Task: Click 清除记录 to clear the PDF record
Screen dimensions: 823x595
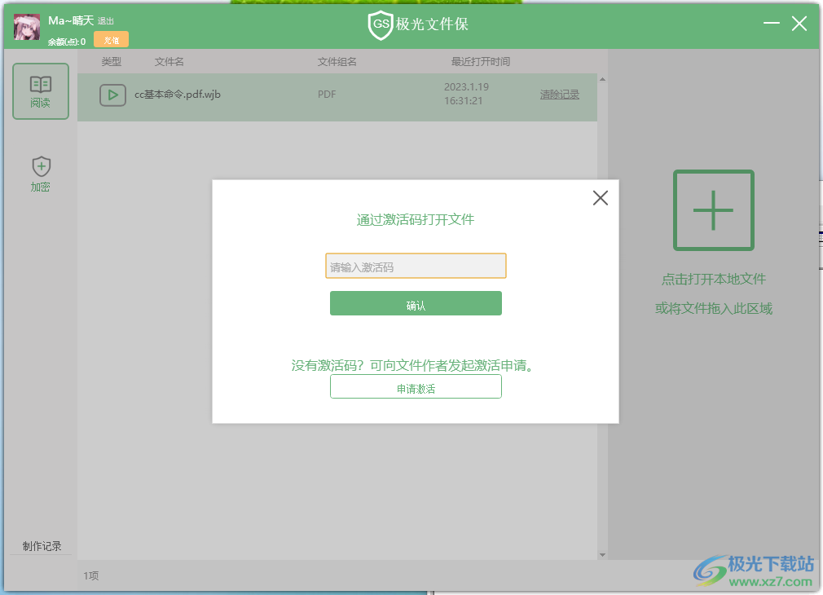Action: [x=560, y=95]
